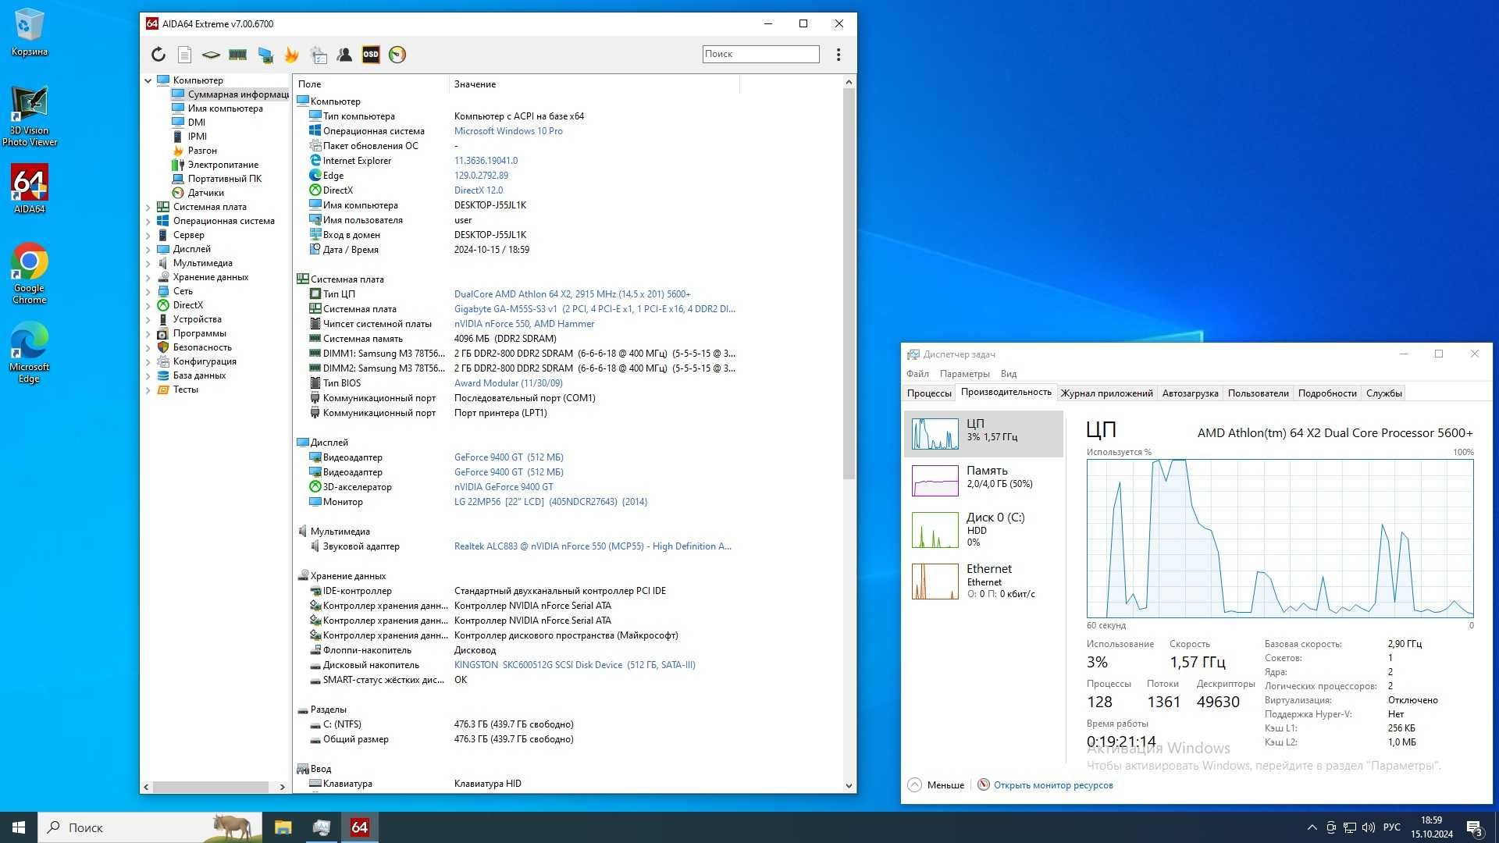The width and height of the screenshot is (1499, 843).
Task: Switch to the Автозагрузка tab
Action: click(x=1190, y=393)
